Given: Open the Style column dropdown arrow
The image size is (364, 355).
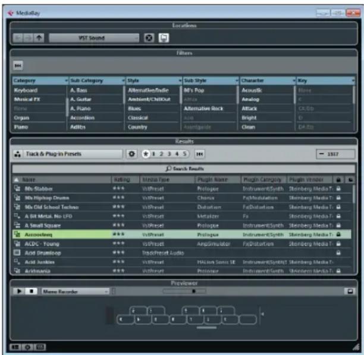Looking at the screenshot, I should pyautogui.click(x=180, y=81).
